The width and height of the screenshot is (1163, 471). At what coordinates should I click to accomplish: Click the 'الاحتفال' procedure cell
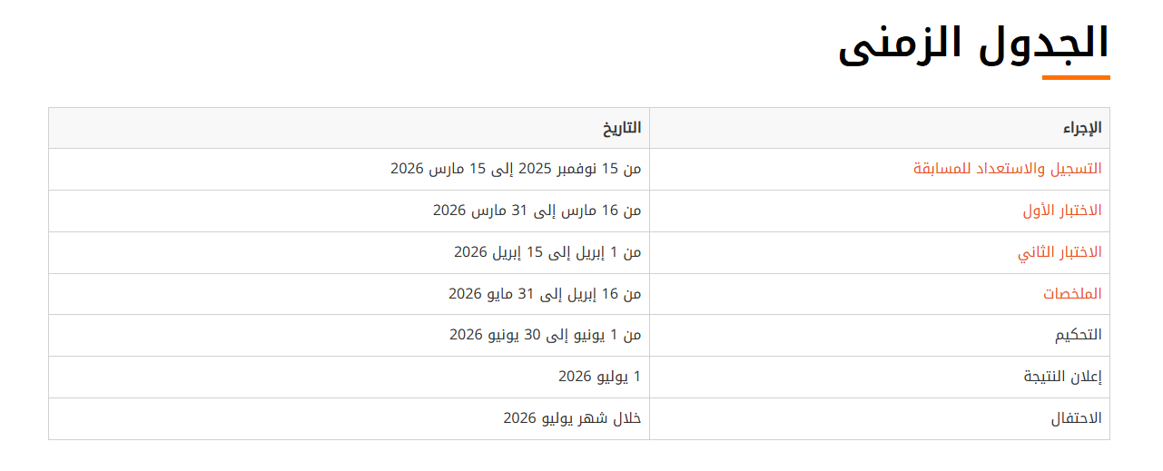(x=1076, y=418)
